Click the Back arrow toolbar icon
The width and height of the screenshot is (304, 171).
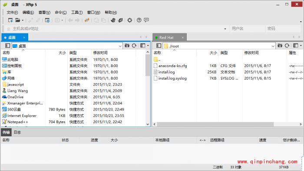click(70, 20)
